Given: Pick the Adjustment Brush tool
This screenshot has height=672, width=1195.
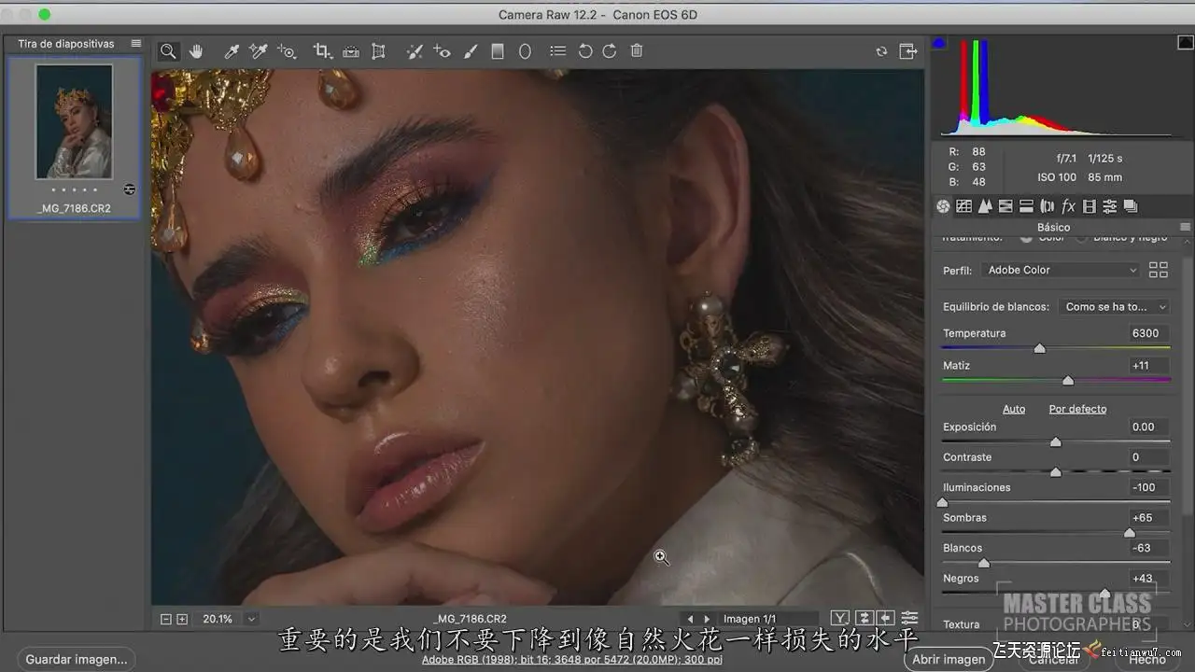Looking at the screenshot, I should click(x=471, y=51).
